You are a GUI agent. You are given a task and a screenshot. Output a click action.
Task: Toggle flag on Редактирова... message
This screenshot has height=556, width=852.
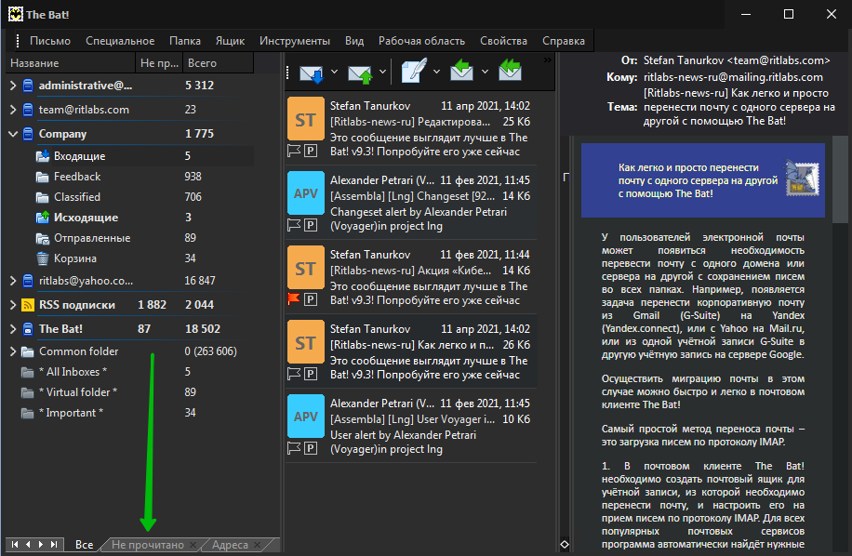pyautogui.click(x=294, y=151)
